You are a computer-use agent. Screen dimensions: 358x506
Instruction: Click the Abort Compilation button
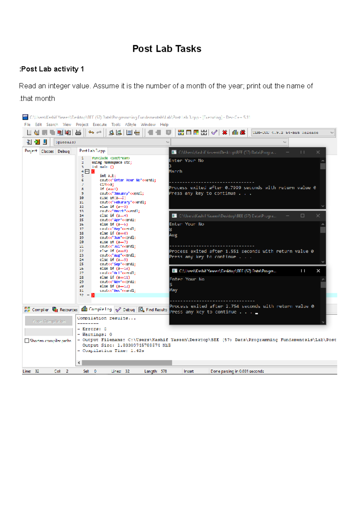point(49,321)
